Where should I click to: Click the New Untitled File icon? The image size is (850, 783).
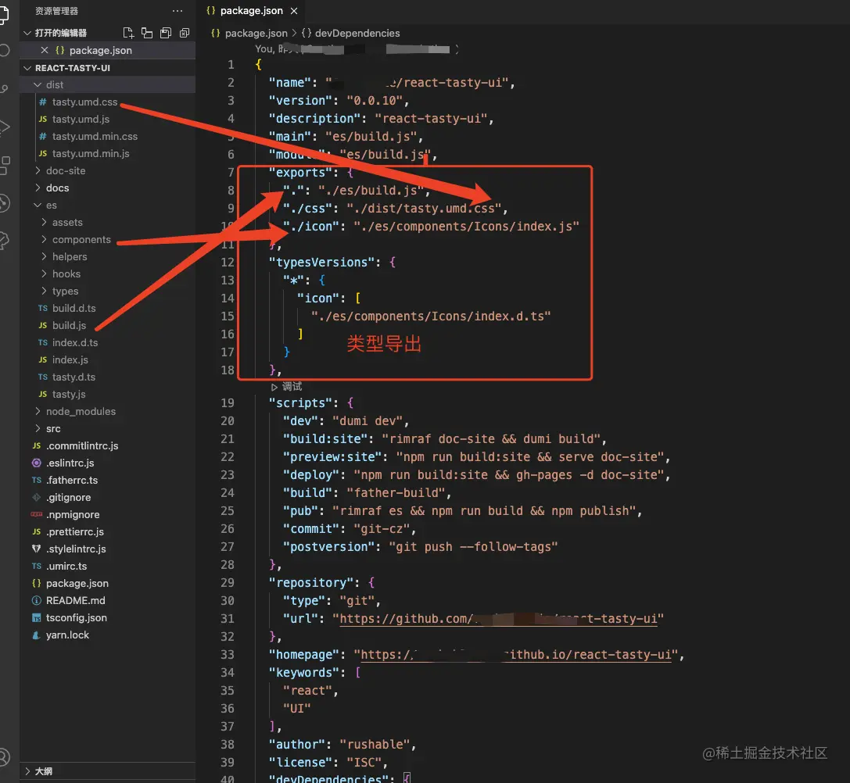point(128,33)
